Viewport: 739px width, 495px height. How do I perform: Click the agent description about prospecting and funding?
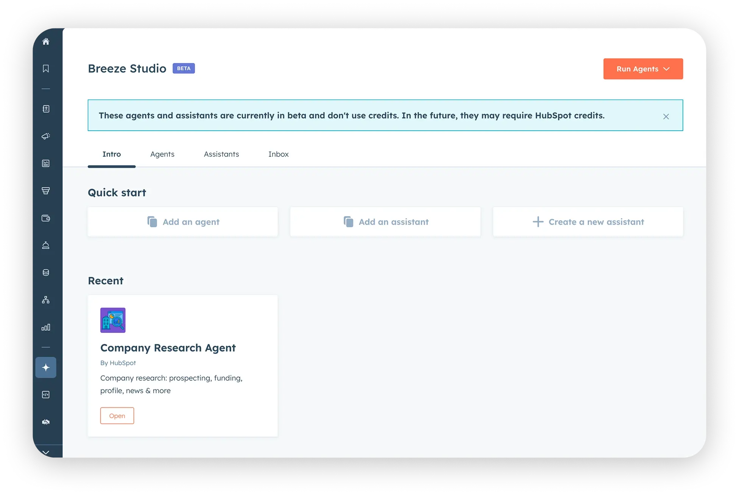[x=171, y=384]
